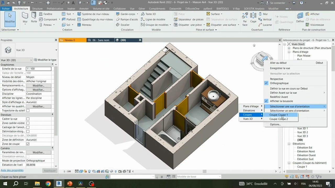
Task: Click the Se connecter sign-in button
Action: 275,3
